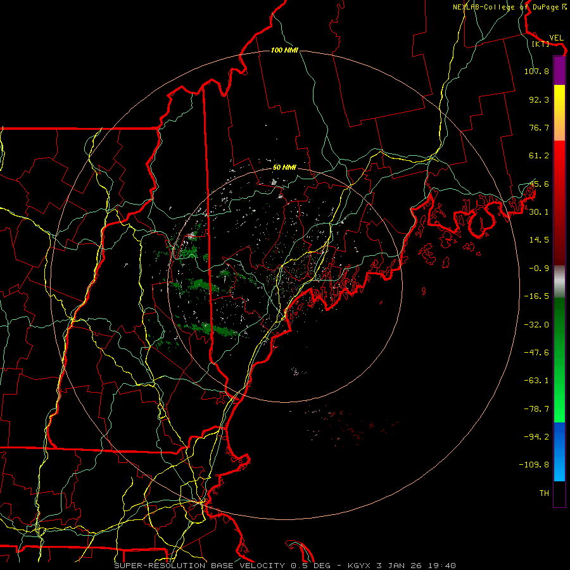Click the Super-Resolution Base Velocity caption
This screenshot has height=570, width=570.
[x=284, y=566]
